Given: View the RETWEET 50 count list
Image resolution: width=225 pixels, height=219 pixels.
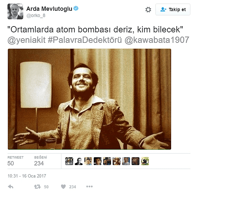Looking at the screenshot, I should click(15, 161).
